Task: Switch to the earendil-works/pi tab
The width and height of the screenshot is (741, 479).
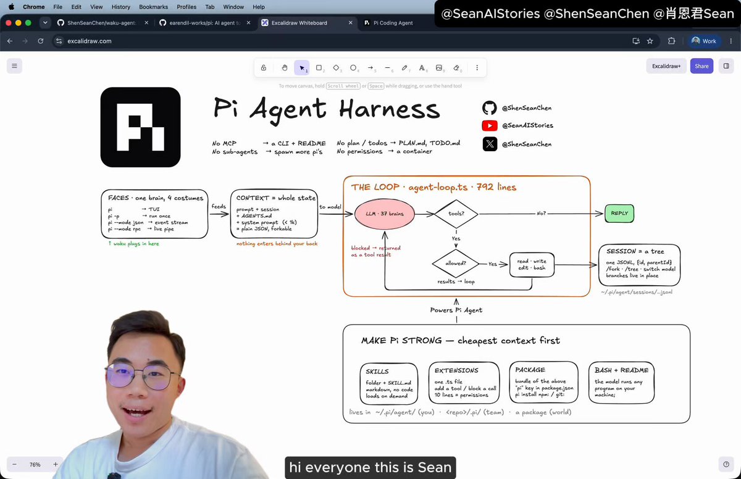Action: point(205,23)
